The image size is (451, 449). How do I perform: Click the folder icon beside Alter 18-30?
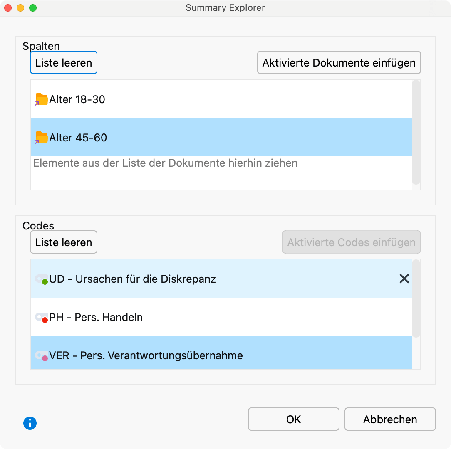(x=41, y=99)
